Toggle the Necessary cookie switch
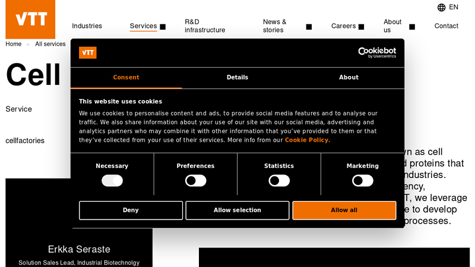The width and height of the screenshot is (475, 267). (112, 181)
